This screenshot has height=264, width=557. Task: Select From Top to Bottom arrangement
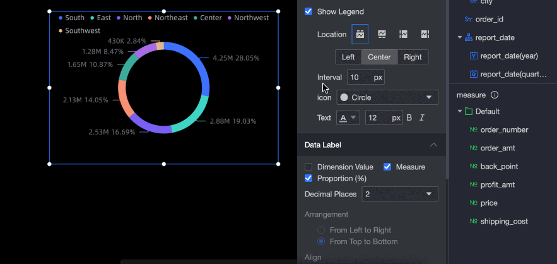click(321, 242)
